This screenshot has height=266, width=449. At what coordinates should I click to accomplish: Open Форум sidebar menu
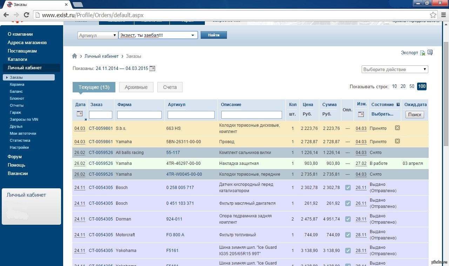15,157
